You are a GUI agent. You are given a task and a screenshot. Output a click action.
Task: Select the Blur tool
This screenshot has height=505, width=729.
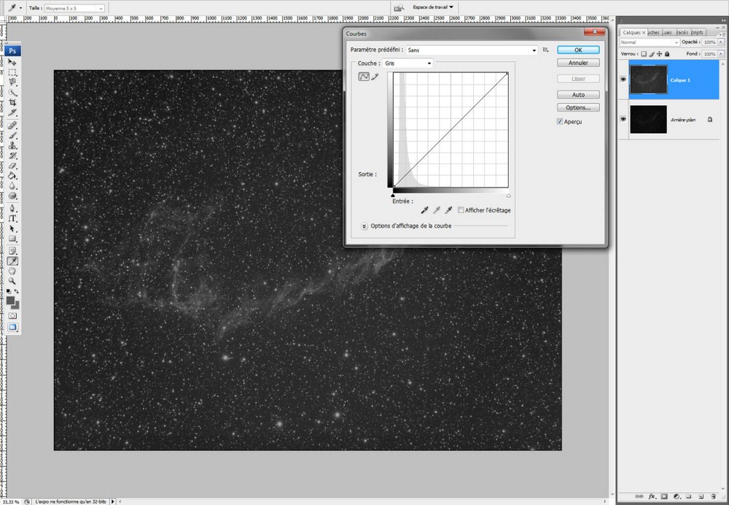pos(12,185)
